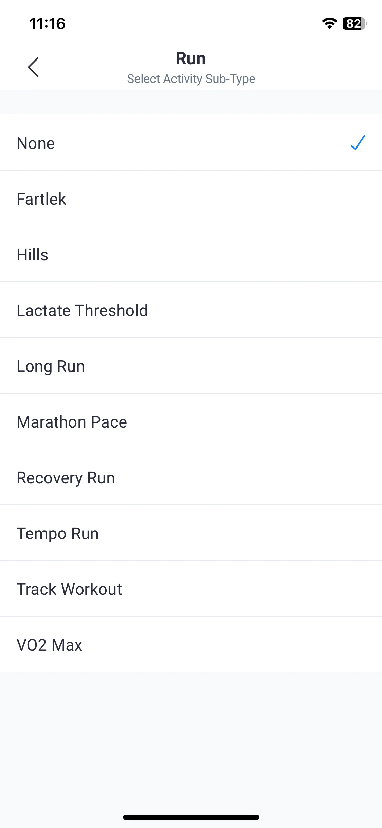This screenshot has width=382, height=828.
Task: Tap the blue checkmark beside None
Action: 358,142
